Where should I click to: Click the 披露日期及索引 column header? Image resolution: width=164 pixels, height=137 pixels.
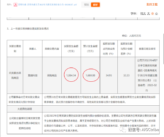(x=147, y=49)
